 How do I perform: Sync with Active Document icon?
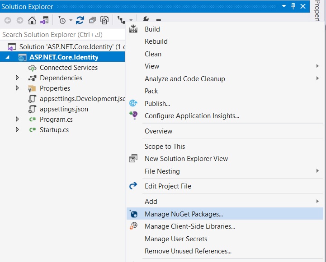coord(80,20)
